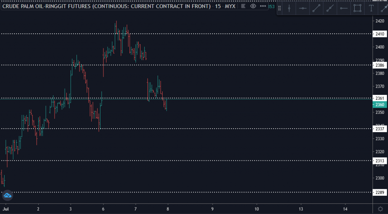Screen dimensions: 388x214
Task: Select the Text annotation tool
Action: [371, 9]
